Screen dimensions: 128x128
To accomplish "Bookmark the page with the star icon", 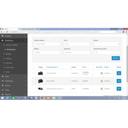I will coord(120,32).
